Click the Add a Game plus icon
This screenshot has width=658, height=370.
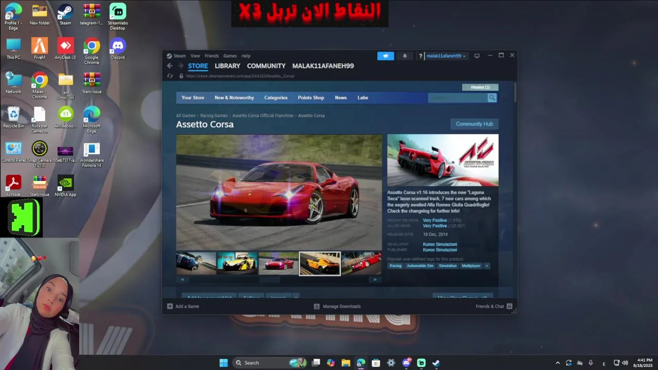click(170, 306)
